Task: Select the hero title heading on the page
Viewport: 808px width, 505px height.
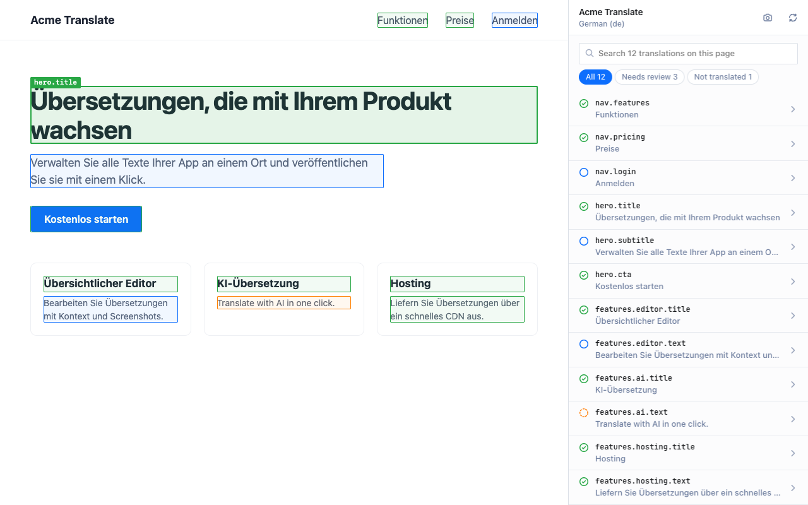Action: [x=284, y=115]
